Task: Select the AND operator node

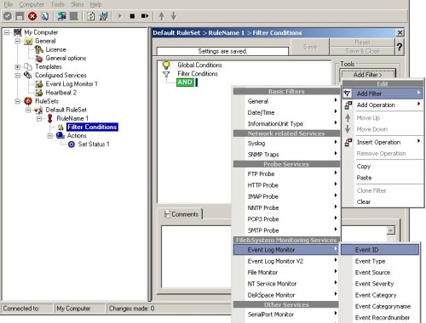Action: tap(185, 82)
